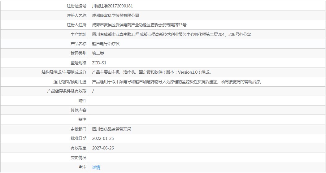Click the label 管理类别
This screenshot has width=326, height=173.
pos(78,54)
